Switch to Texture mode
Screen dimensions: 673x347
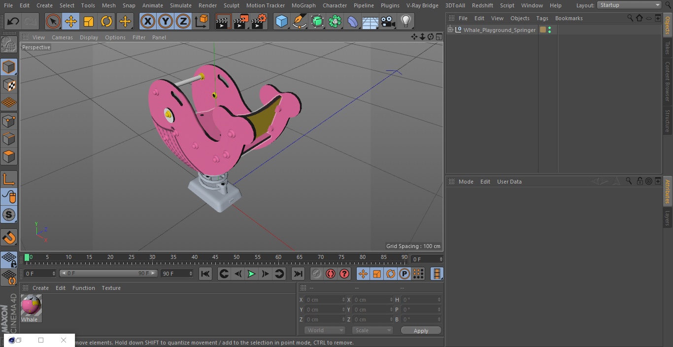point(9,85)
